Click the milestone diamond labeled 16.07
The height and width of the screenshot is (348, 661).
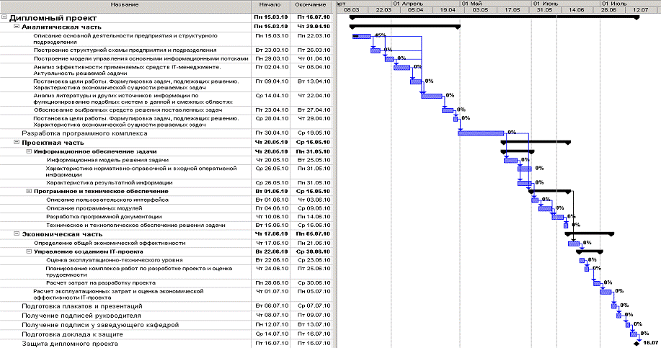coord(636,344)
